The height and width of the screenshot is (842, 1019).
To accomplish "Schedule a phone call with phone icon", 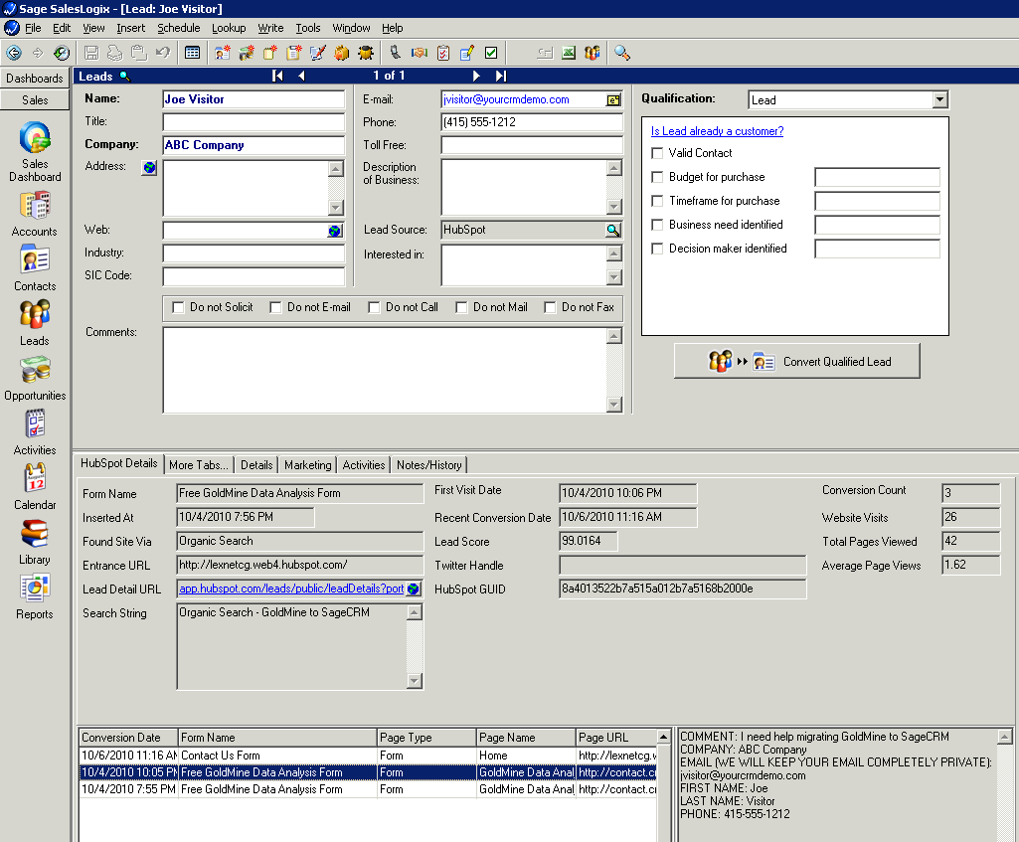I will 395,53.
